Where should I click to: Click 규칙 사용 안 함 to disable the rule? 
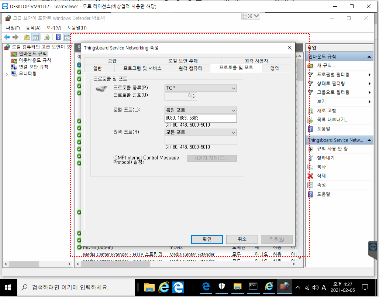[333, 149]
